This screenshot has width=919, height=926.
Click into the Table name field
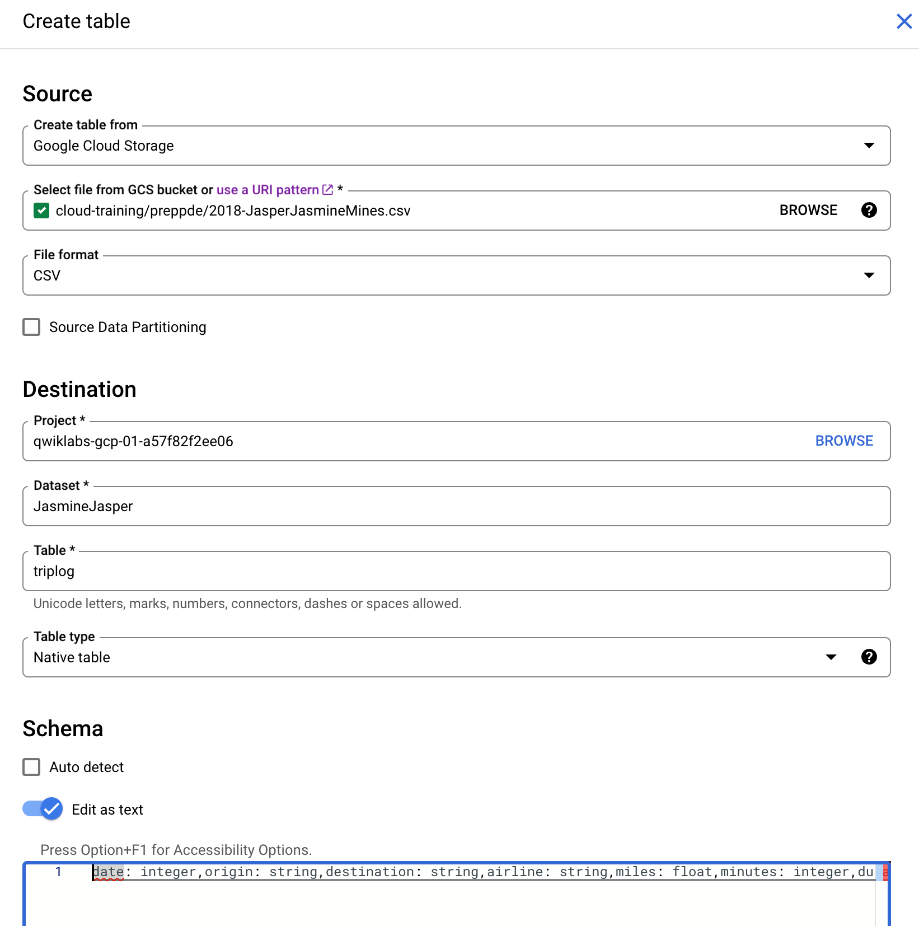pos(457,571)
